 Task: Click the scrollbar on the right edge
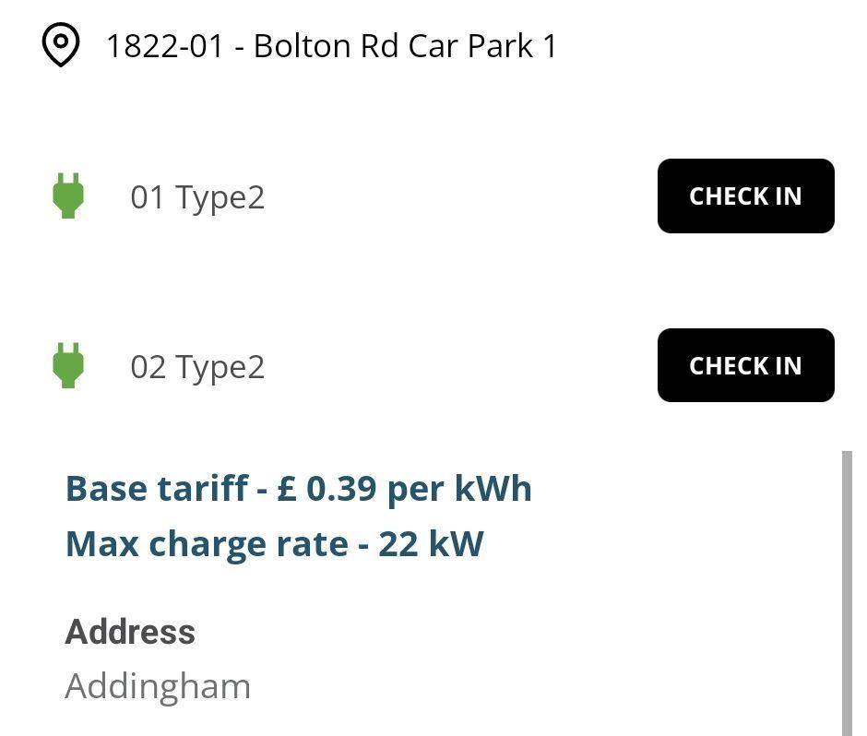pos(849,590)
